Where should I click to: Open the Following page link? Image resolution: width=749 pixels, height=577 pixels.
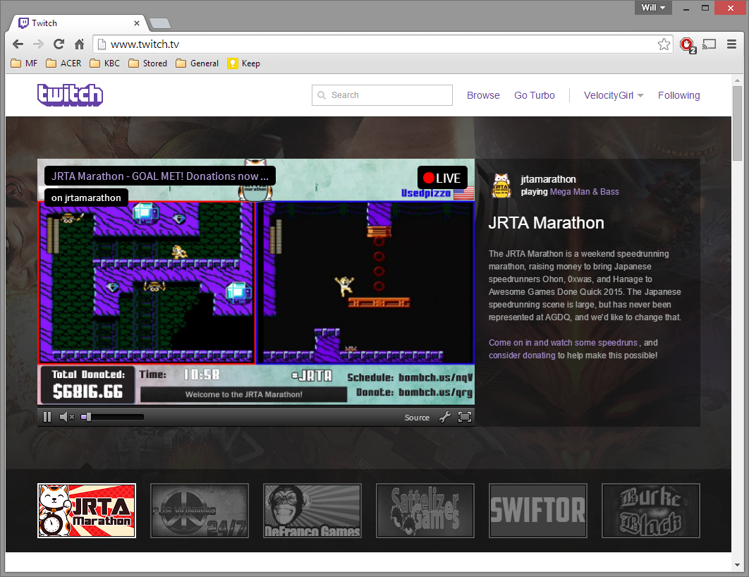pos(678,95)
